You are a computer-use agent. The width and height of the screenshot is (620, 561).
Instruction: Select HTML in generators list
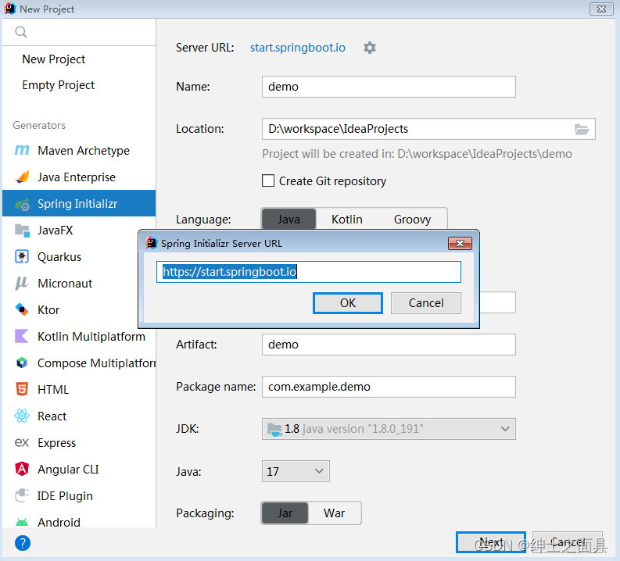point(79,389)
